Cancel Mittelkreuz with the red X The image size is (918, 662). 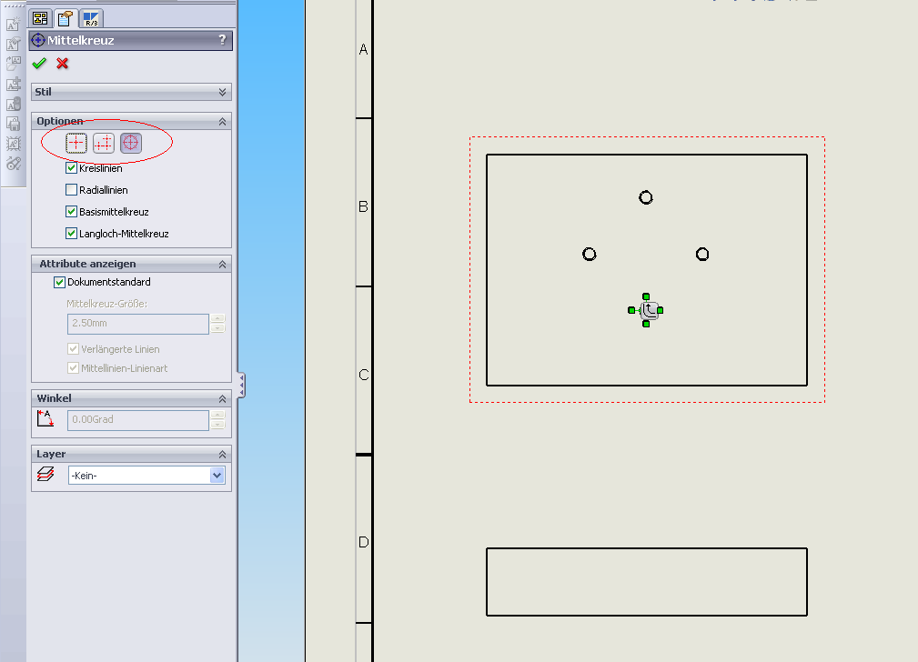(62, 64)
